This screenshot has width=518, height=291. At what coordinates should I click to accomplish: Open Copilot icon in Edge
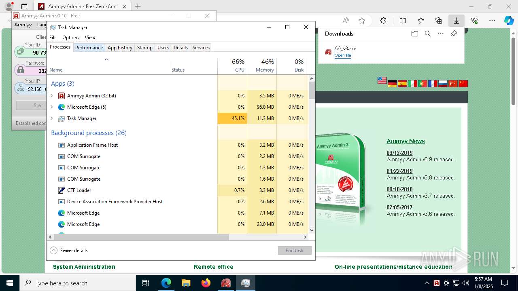(x=509, y=21)
